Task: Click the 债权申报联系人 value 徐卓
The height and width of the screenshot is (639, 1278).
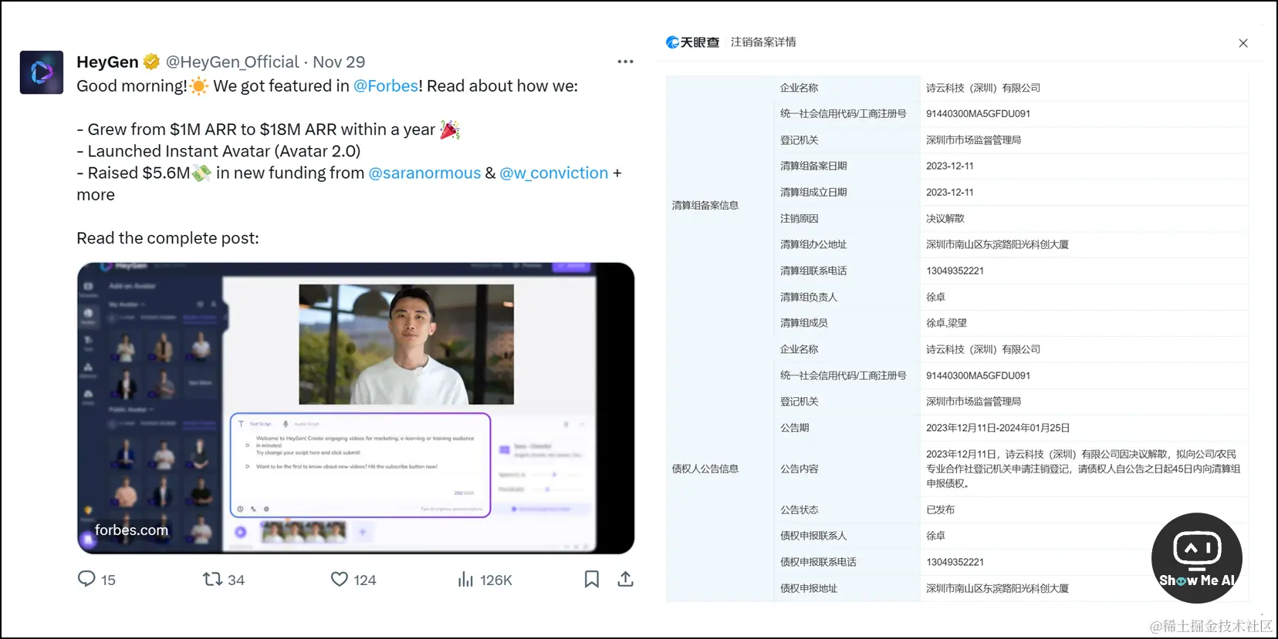Action: point(935,536)
